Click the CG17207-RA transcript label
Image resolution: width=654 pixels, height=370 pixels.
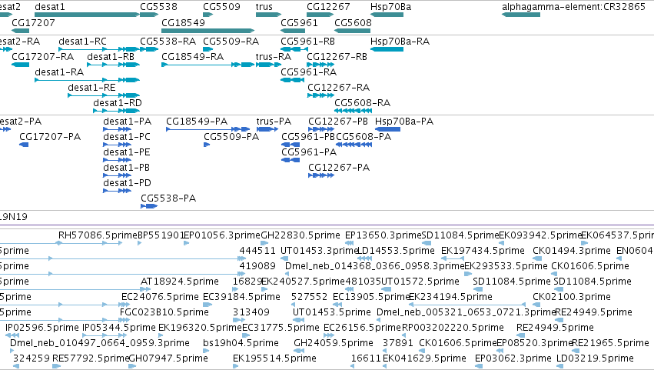[x=42, y=57]
